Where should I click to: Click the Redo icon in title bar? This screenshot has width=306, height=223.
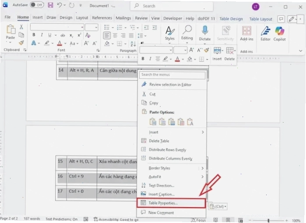72,5
